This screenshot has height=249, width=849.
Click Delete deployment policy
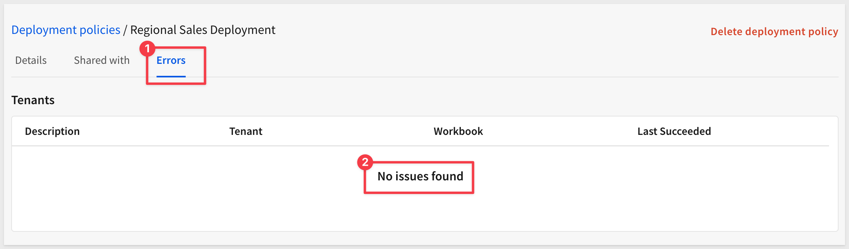(774, 32)
